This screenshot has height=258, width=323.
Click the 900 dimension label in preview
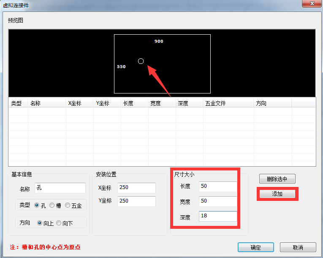[159, 41]
